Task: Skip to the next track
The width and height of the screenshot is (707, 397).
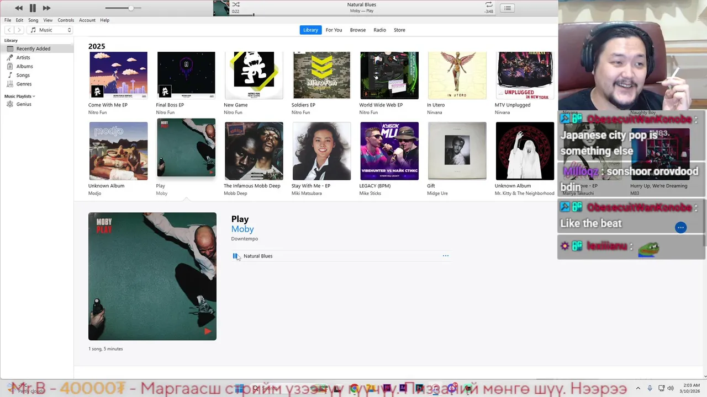Action: click(x=46, y=8)
